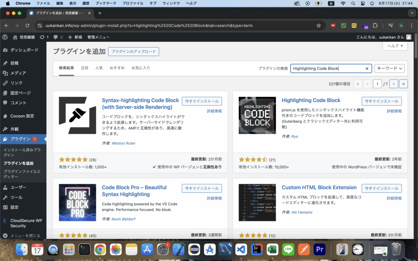This screenshot has width=418, height=261.
Task: Open the 新規 menu in admin bar
Action: [75, 37]
